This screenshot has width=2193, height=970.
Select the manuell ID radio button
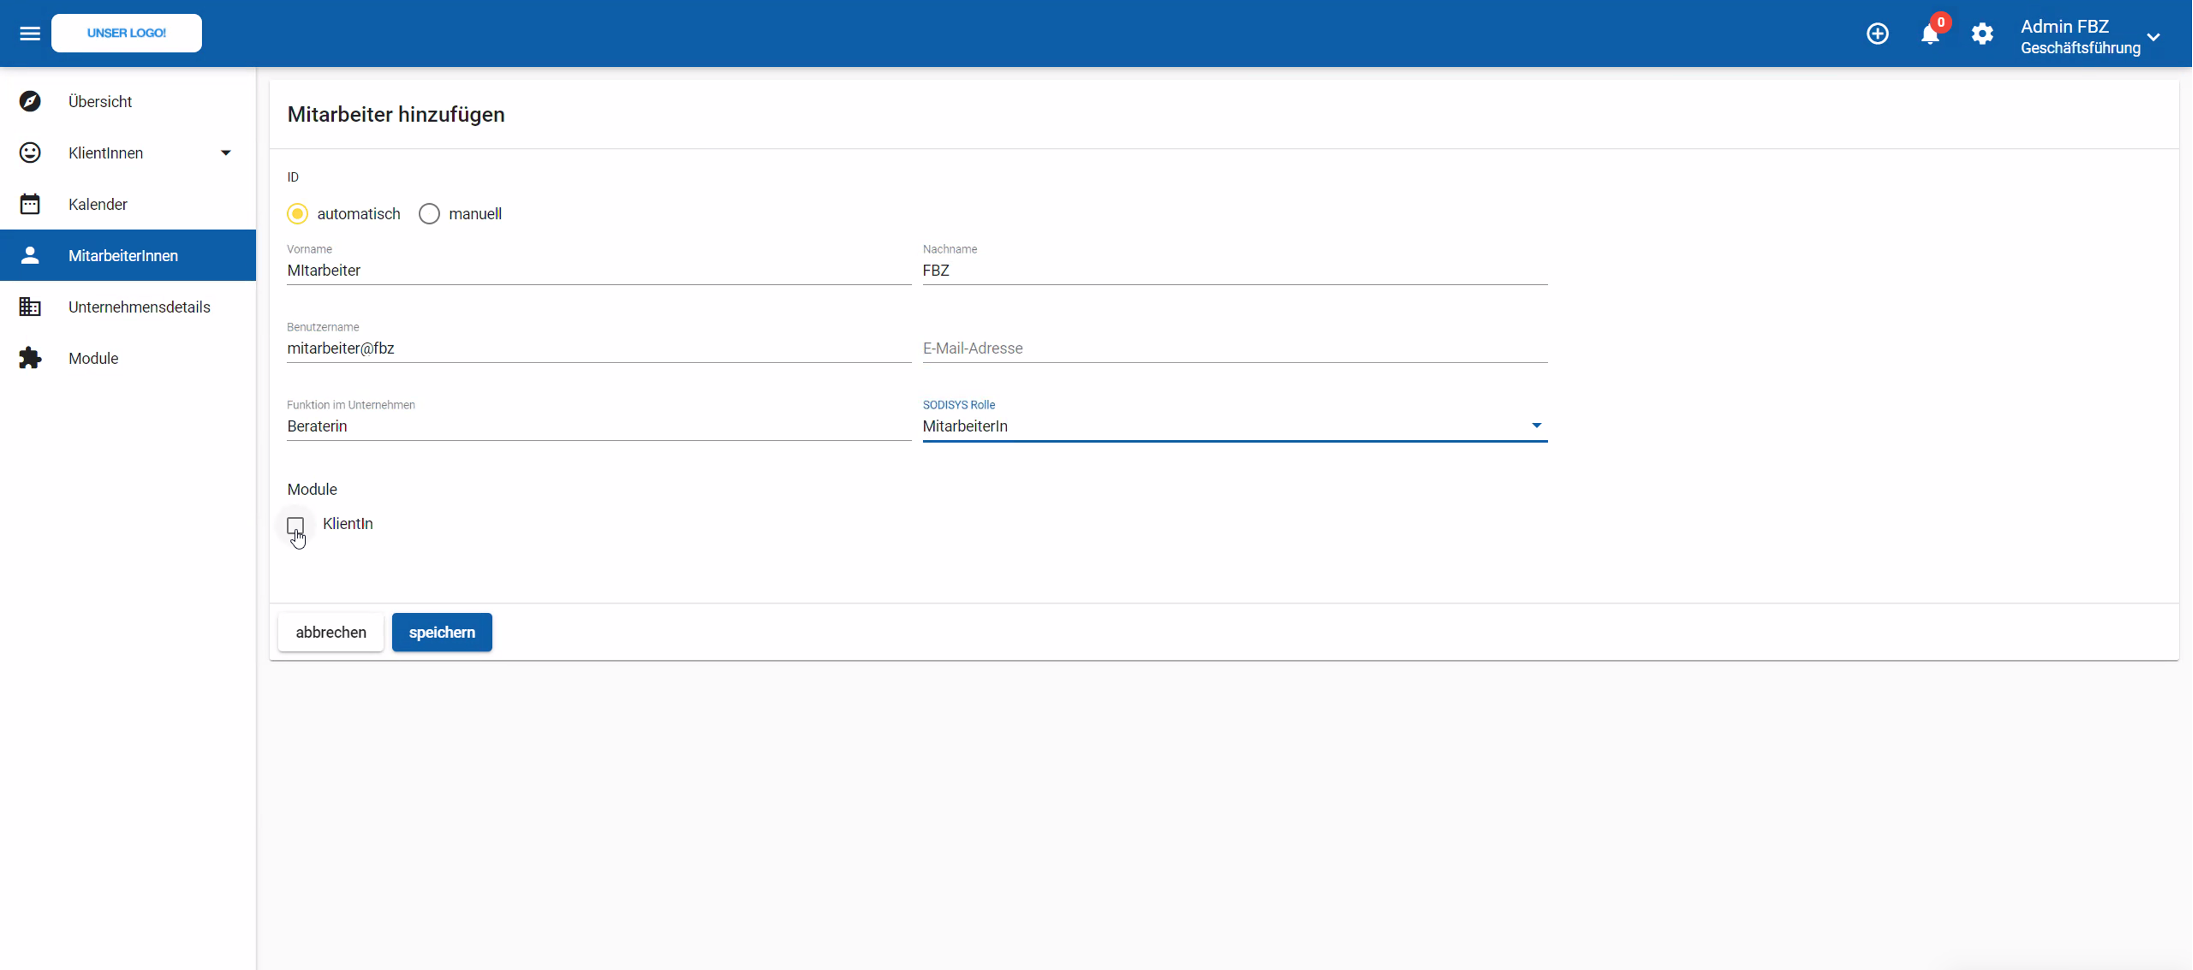click(x=429, y=214)
